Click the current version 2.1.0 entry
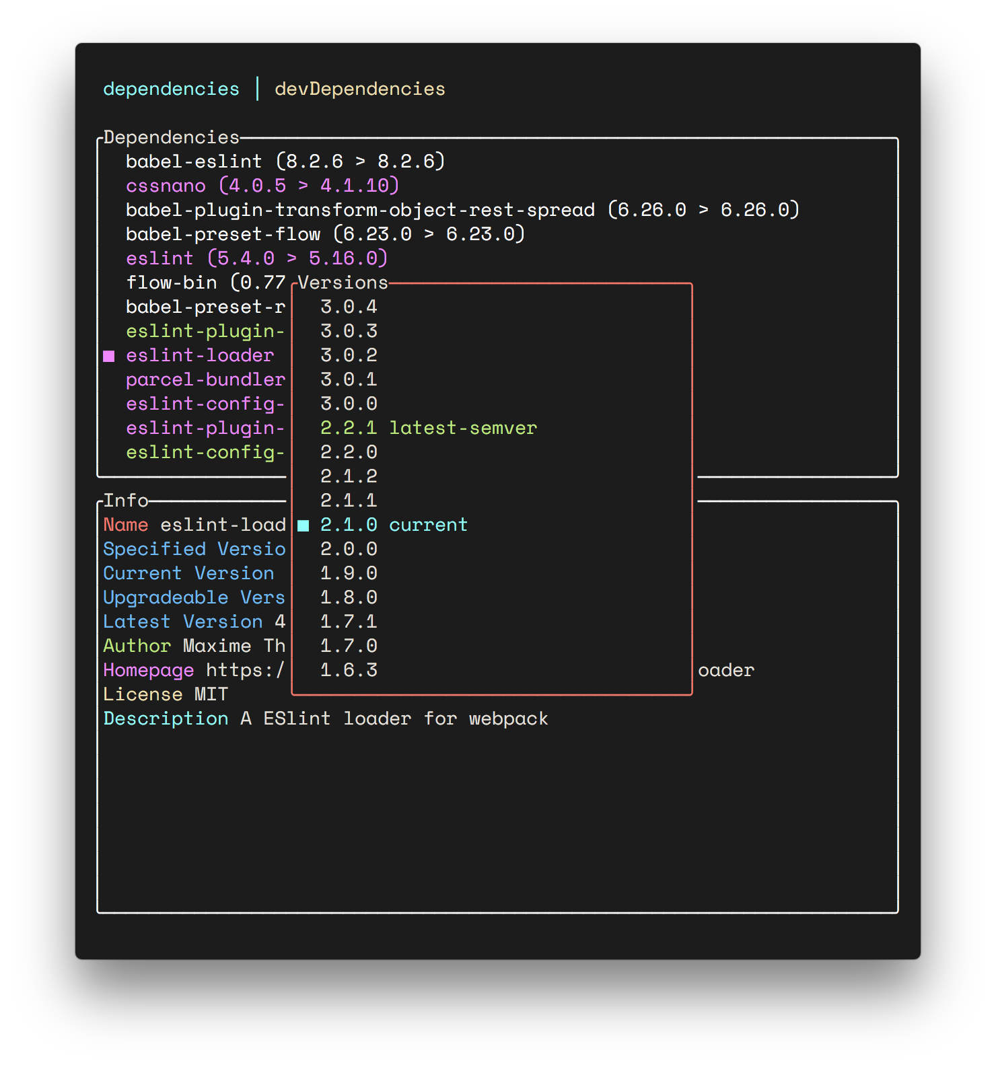This screenshot has height=1067, width=996. (x=394, y=525)
